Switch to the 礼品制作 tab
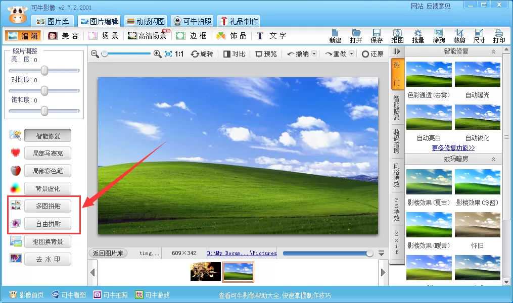513x303 pixels. (239, 22)
